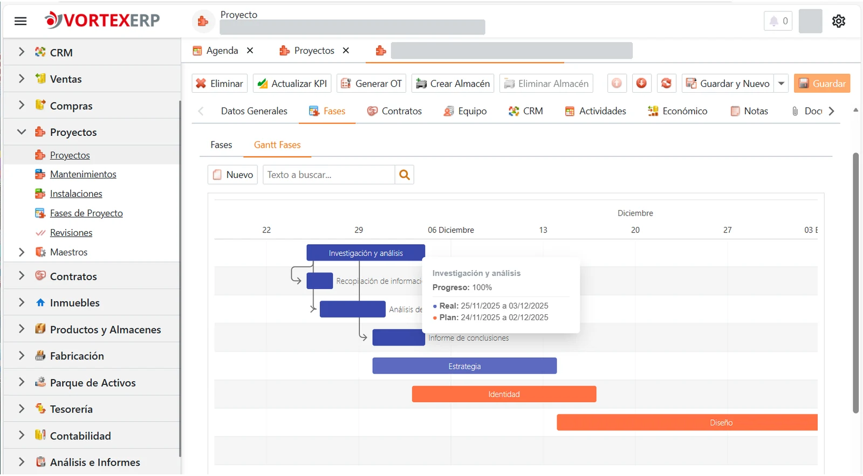The width and height of the screenshot is (863, 476).
Task: Open the settings gear
Action: 838,21
